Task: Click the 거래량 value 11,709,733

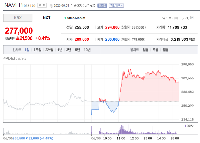Action: 177,27
